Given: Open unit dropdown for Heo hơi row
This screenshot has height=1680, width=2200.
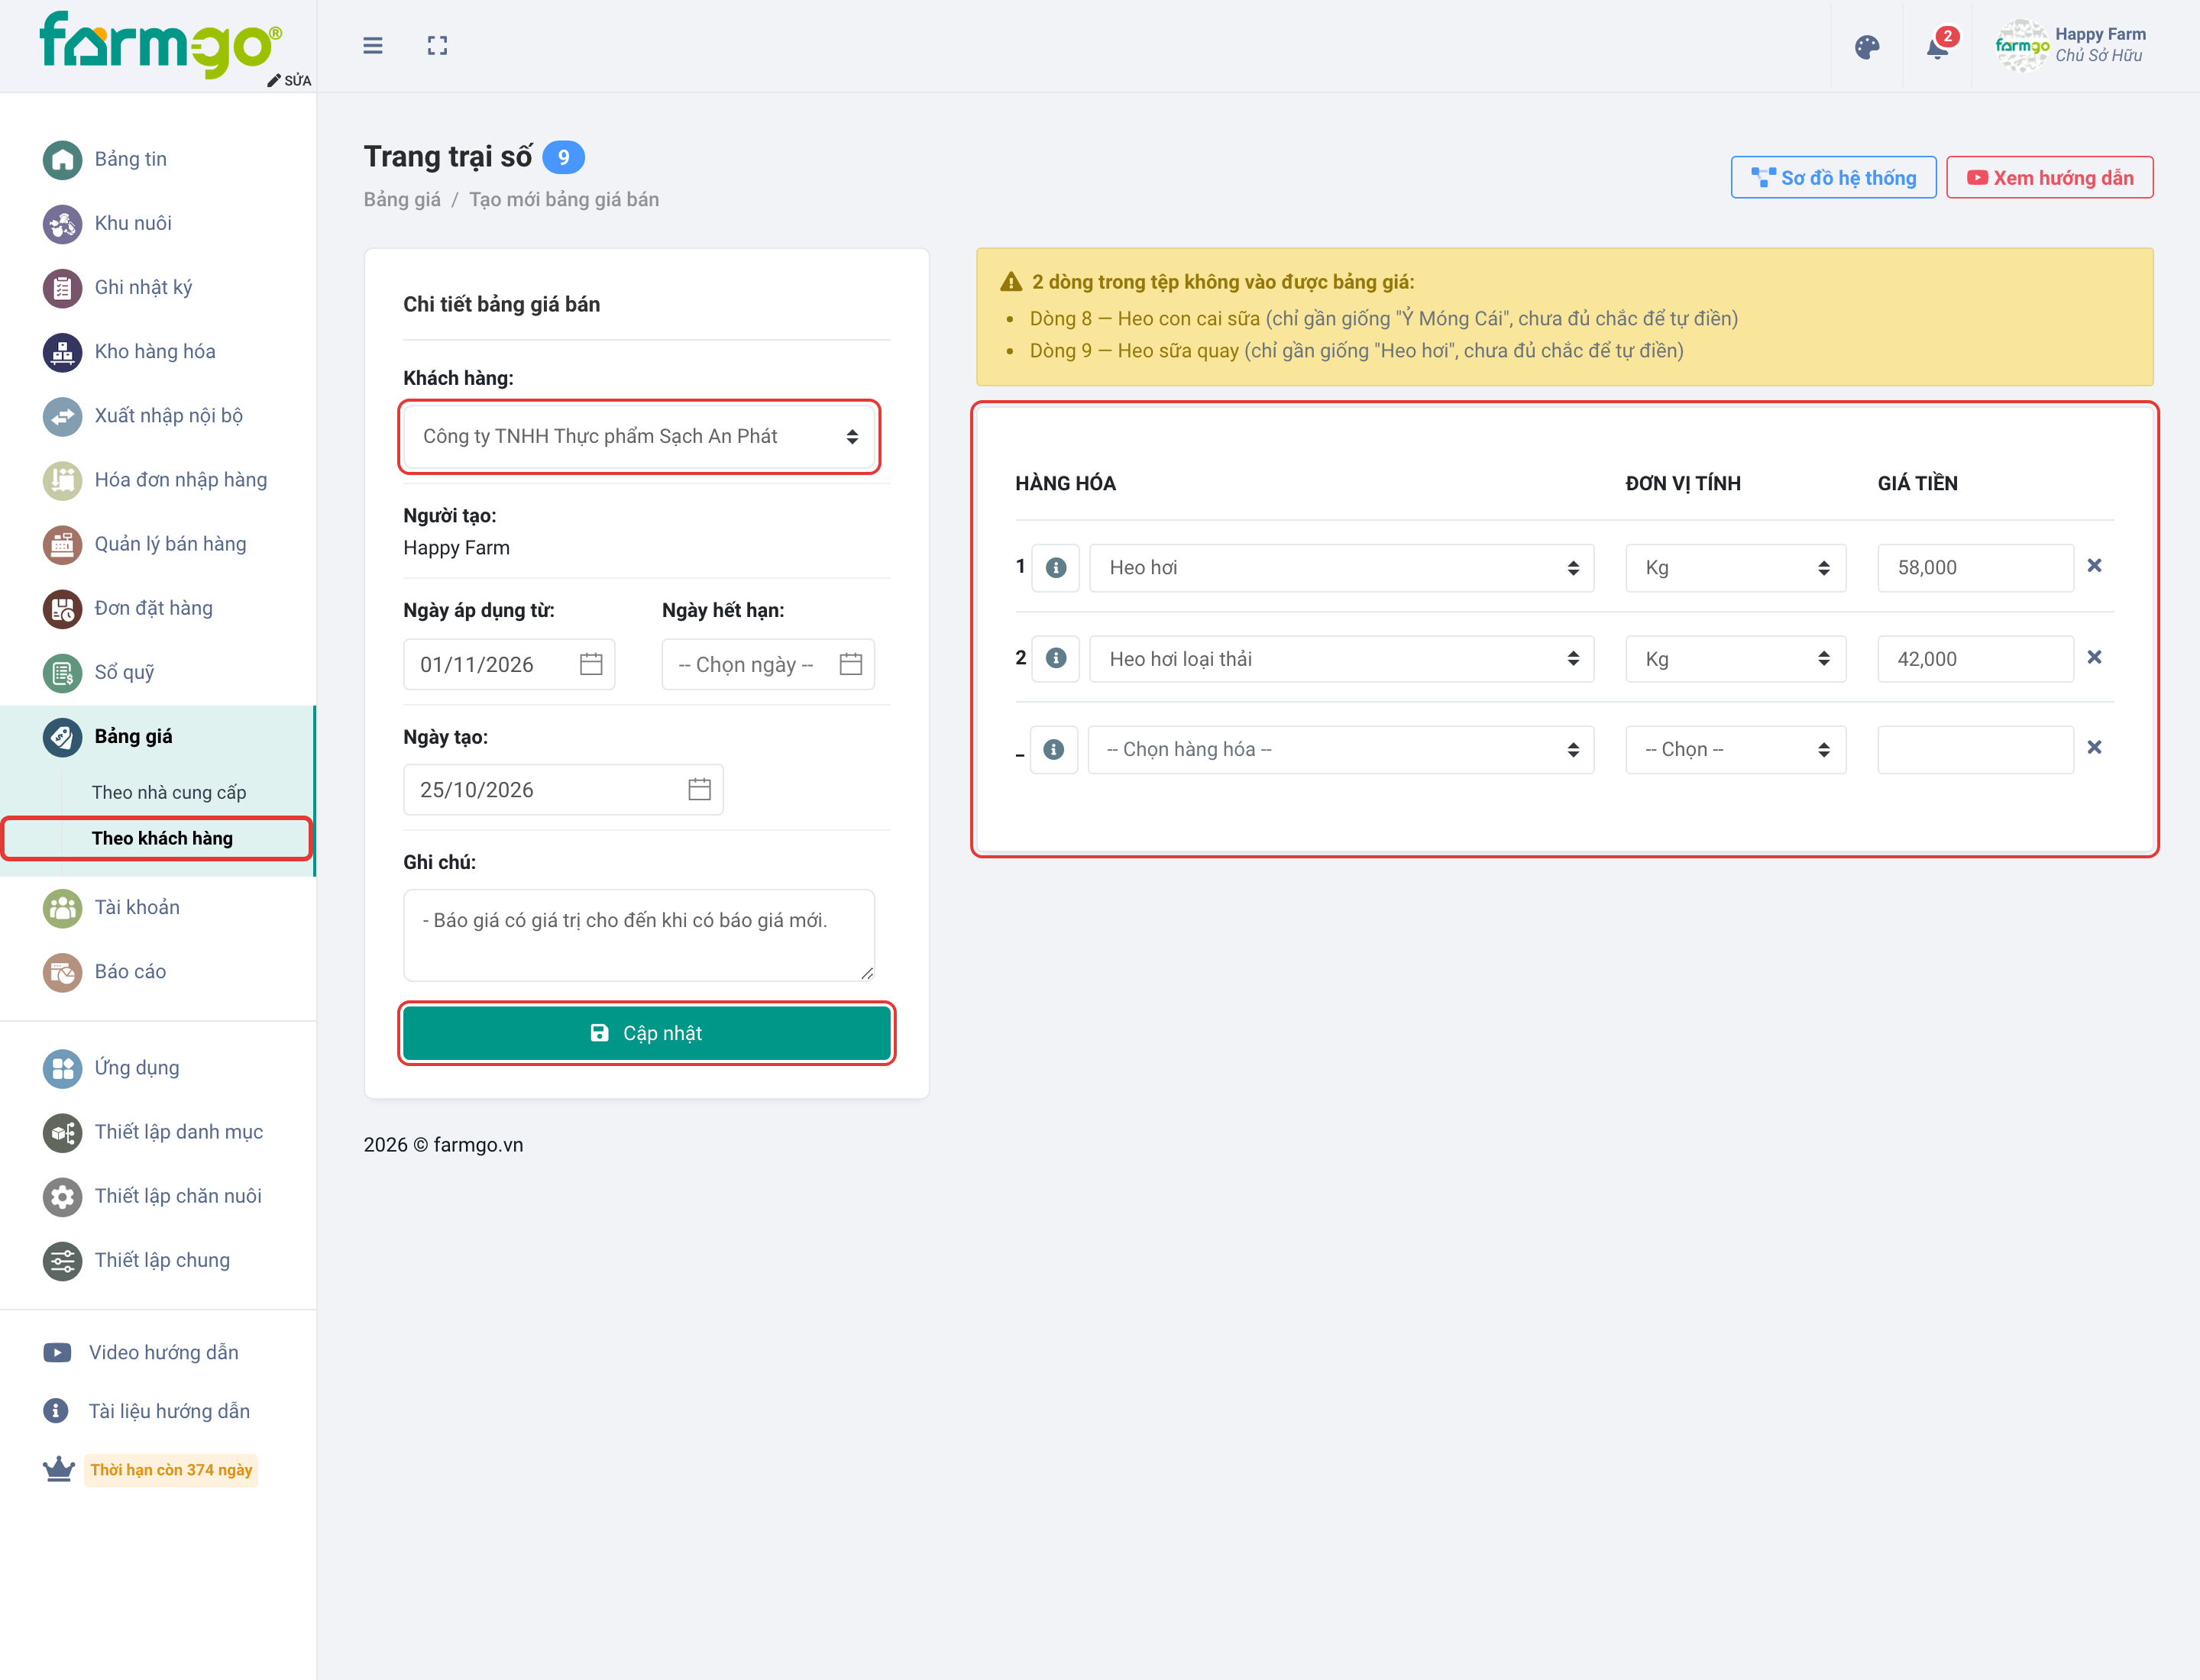Looking at the screenshot, I should [1736, 568].
